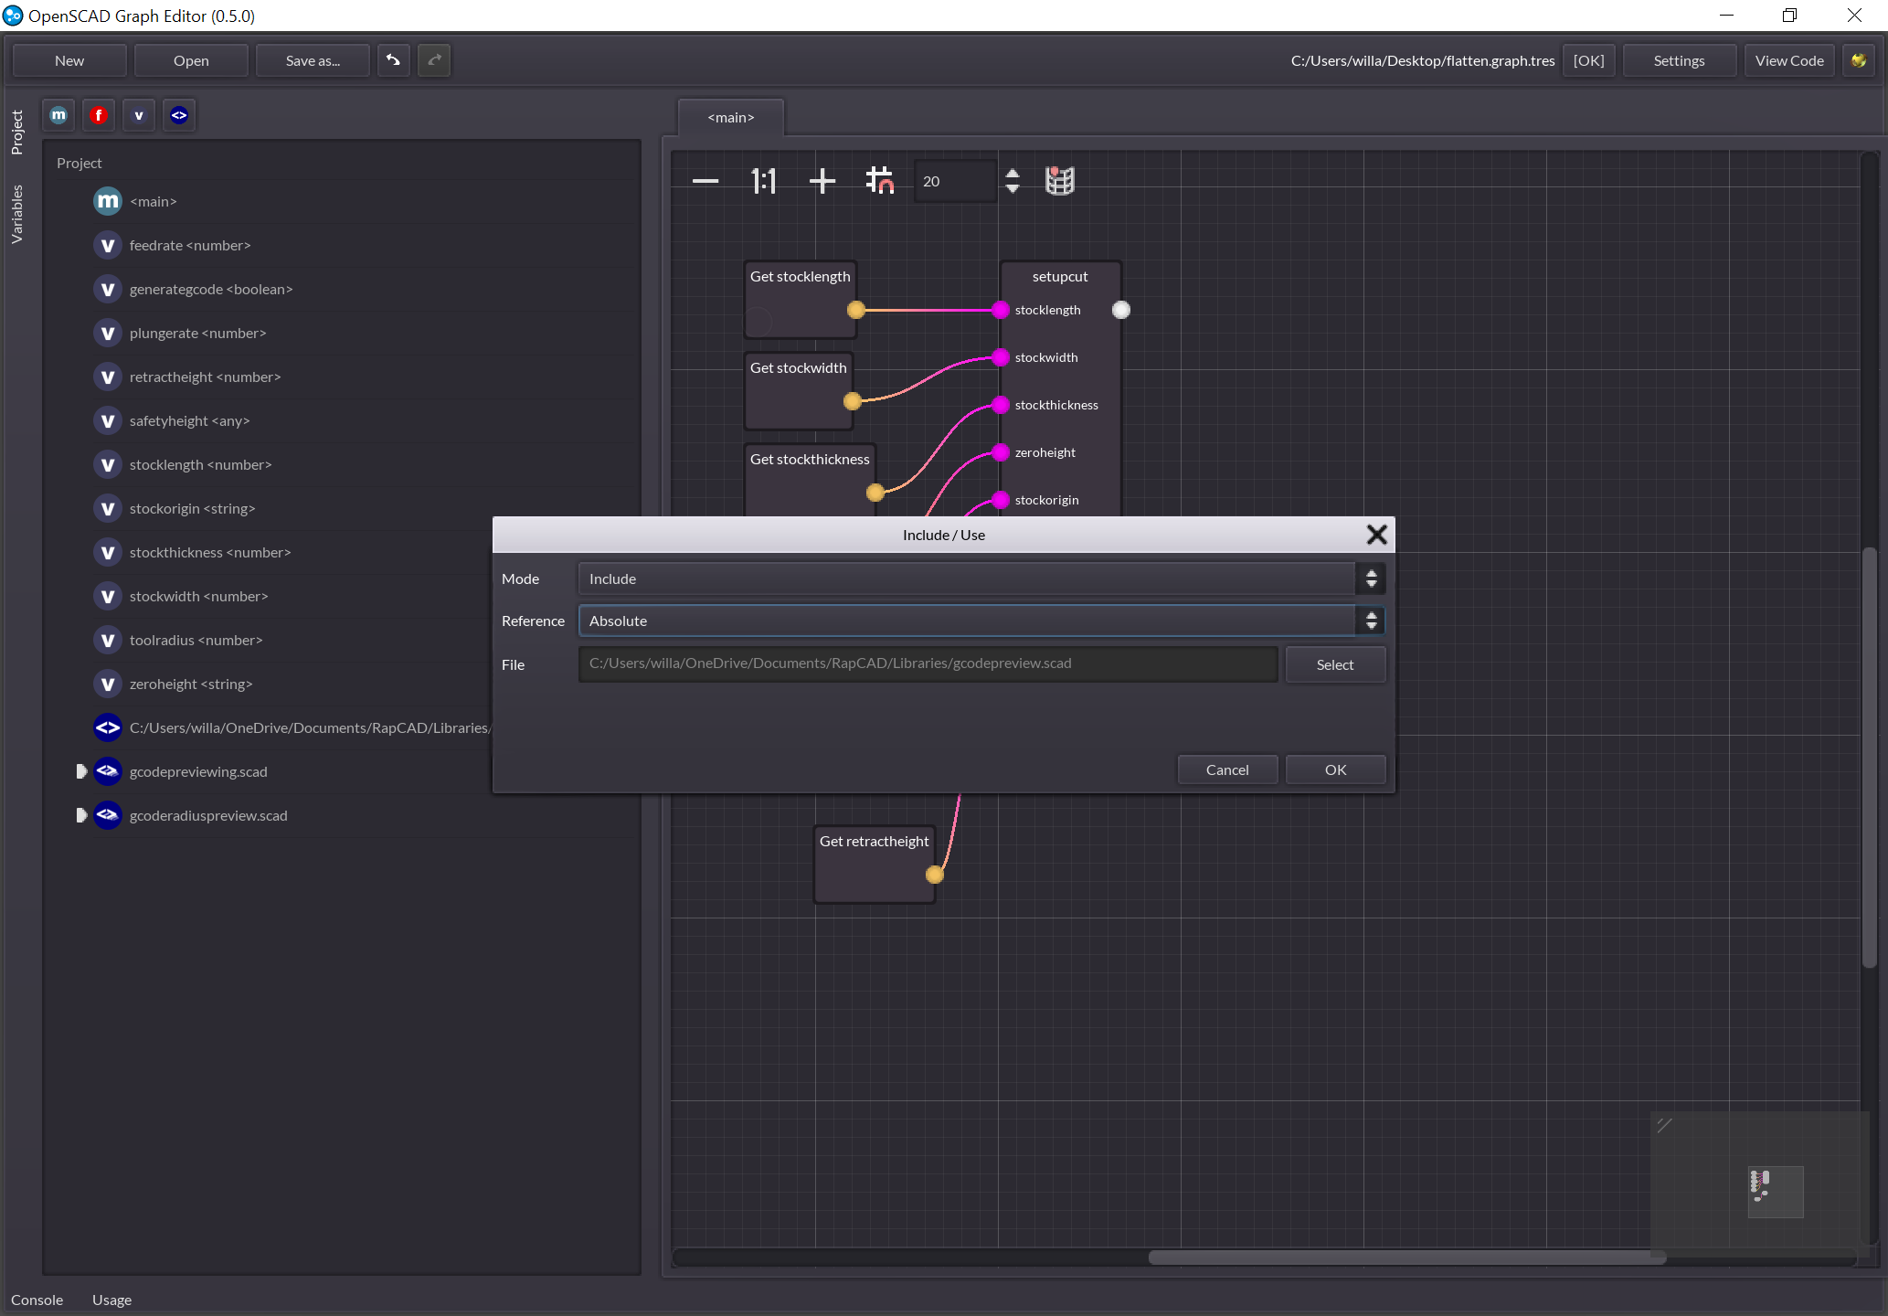This screenshot has width=1888, height=1316.
Task: Click the add function icon button
Action: point(99,115)
